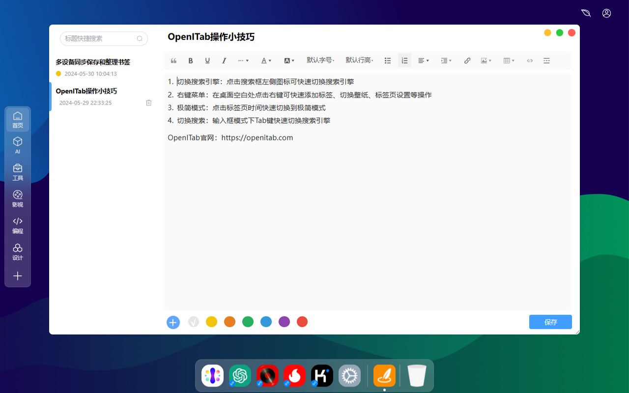Toggle bold formatting
The image size is (629, 393).
tap(191, 60)
